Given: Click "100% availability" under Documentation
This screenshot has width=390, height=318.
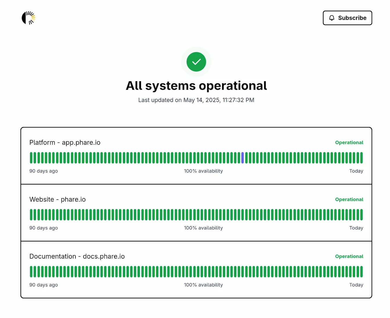Looking at the screenshot, I should tap(203, 285).
